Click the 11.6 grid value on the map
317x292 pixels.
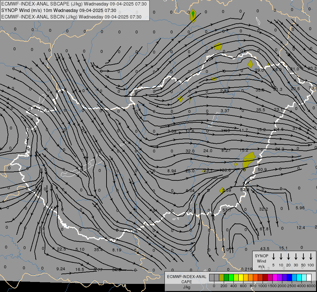(x=190, y=131)
